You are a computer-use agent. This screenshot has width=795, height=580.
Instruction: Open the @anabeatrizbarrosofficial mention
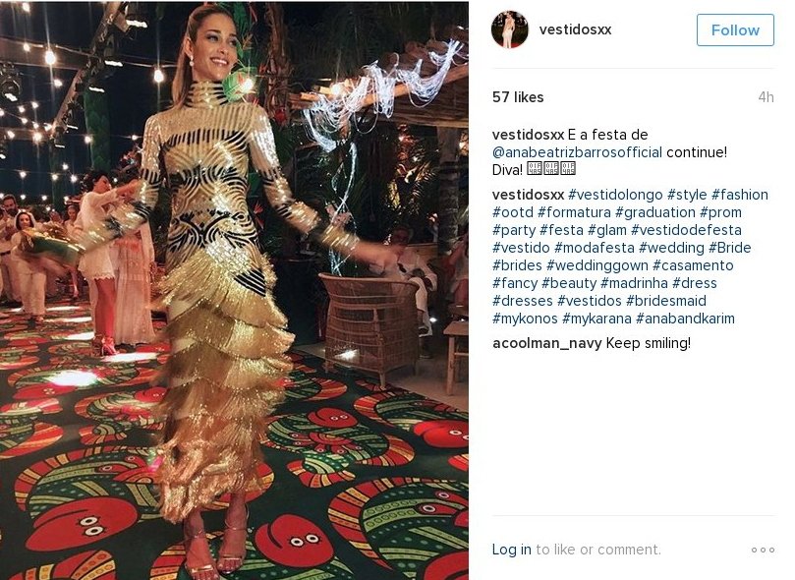click(577, 152)
